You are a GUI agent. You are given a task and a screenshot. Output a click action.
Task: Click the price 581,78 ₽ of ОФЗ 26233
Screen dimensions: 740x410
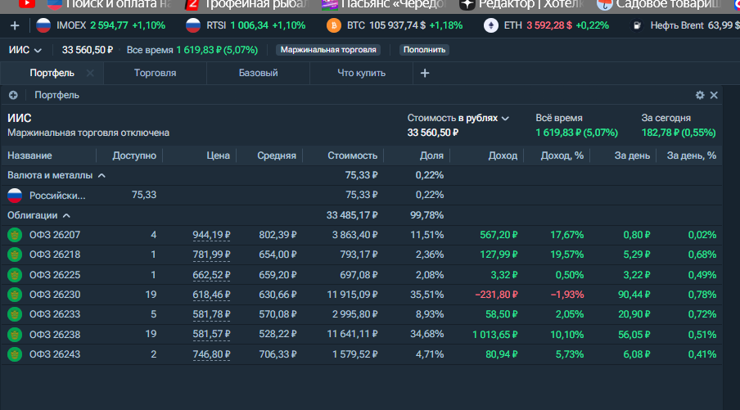211,314
